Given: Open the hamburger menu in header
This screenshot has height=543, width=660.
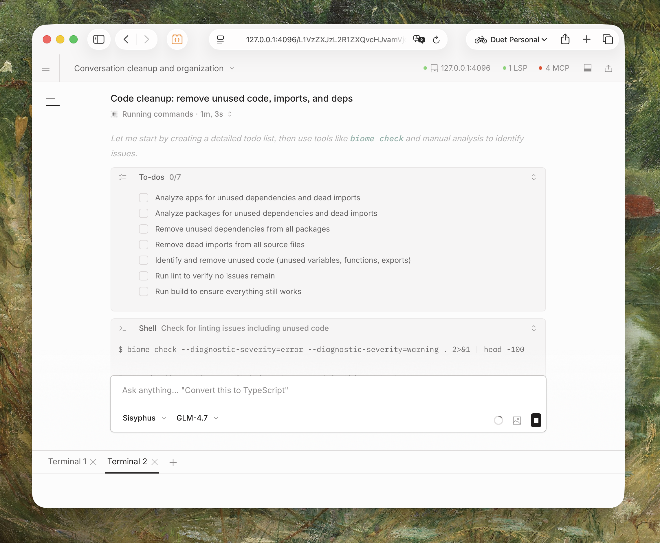Looking at the screenshot, I should pos(46,68).
